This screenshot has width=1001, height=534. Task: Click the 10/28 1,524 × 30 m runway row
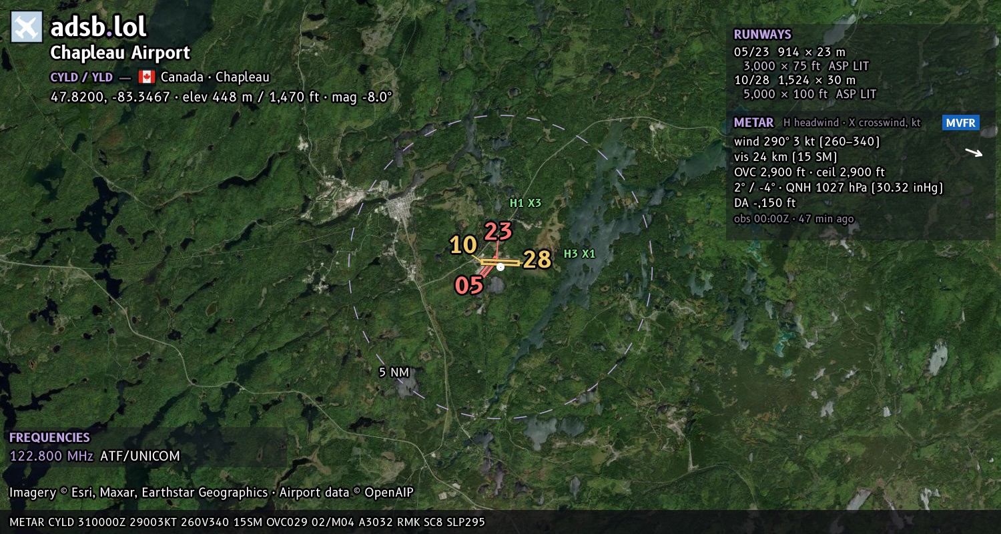tap(795, 80)
